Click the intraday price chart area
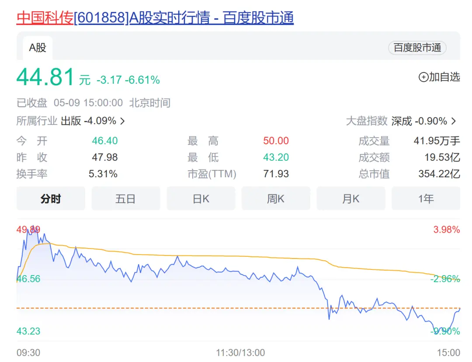Screen dimensions: 472x362 [x=239, y=280]
